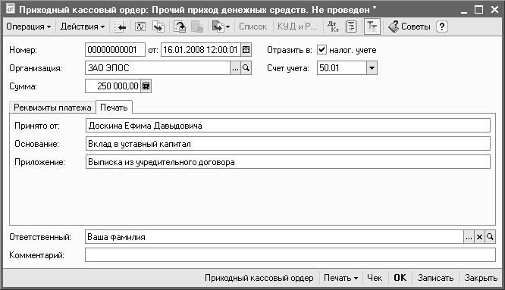The width and height of the screenshot is (505, 290).
Task: Toggle the налог. учете checkbox
Action: (x=322, y=50)
